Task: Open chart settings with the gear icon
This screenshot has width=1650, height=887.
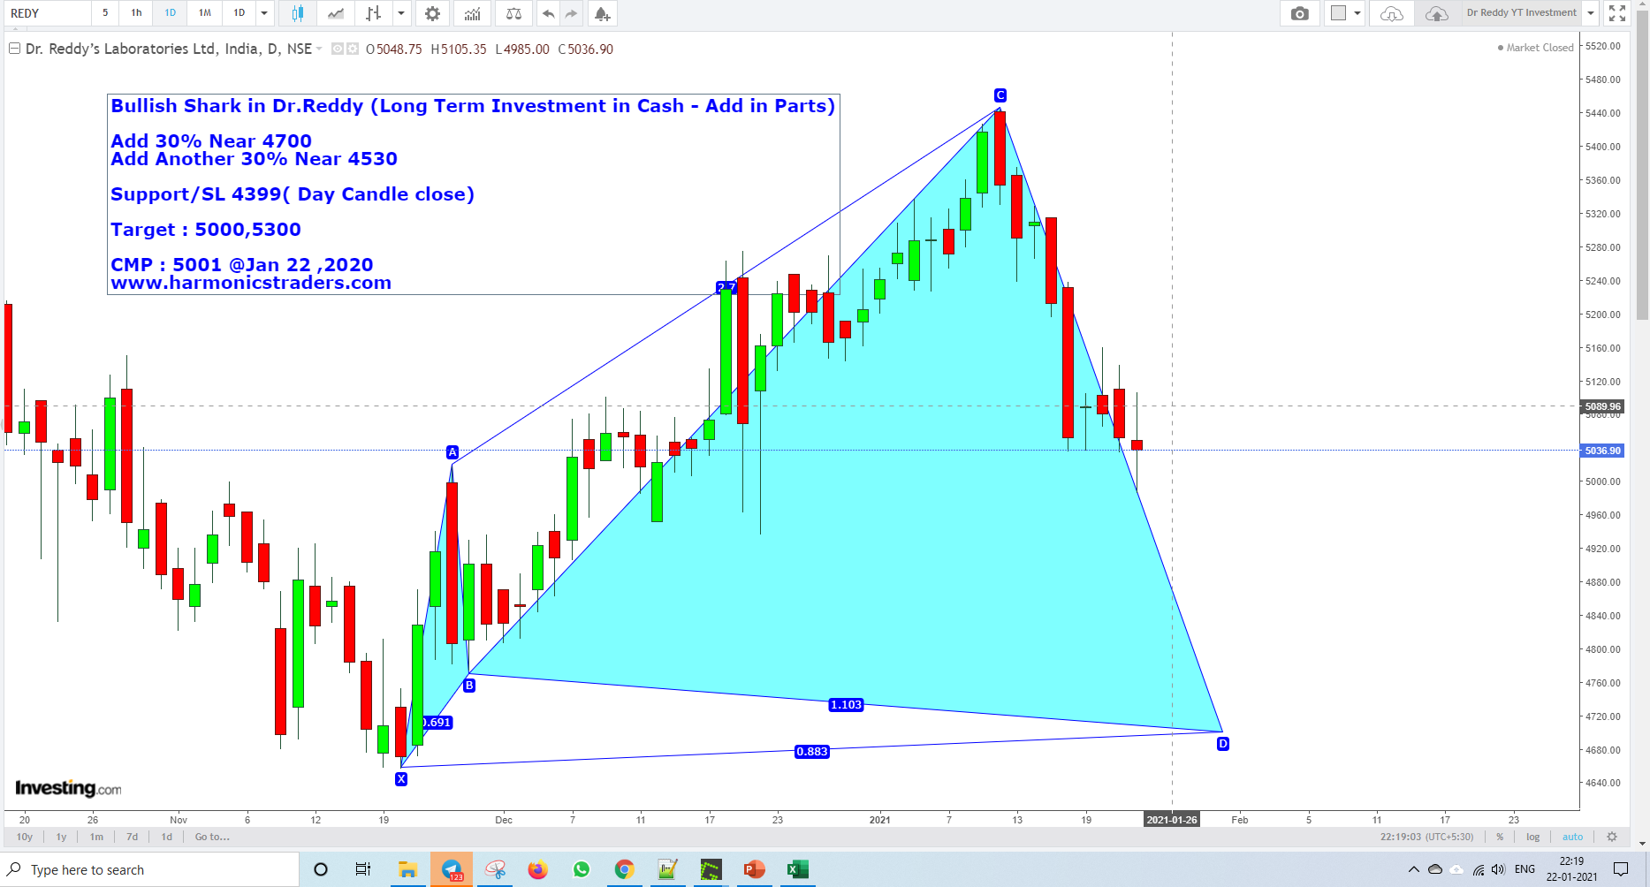Action: [x=431, y=13]
